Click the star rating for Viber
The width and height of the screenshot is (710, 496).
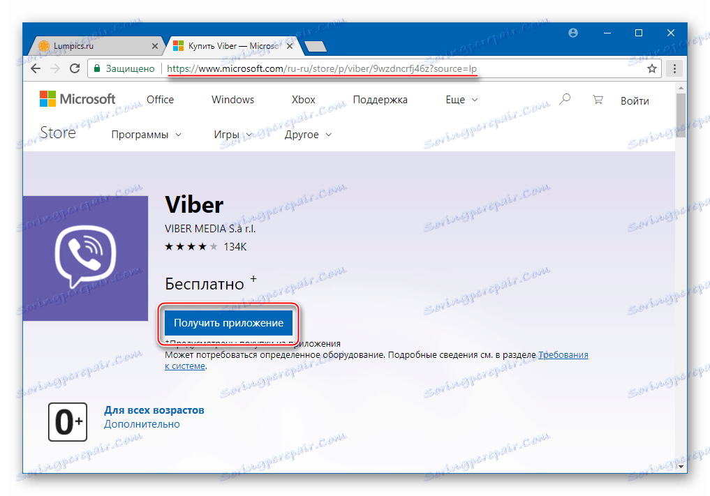tap(191, 247)
